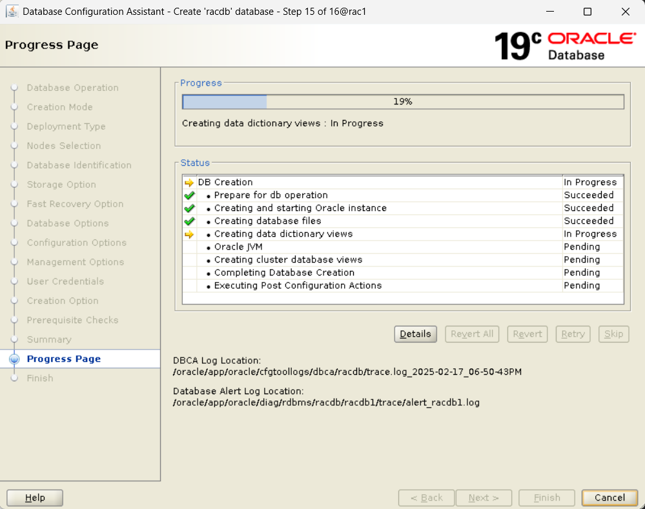Screen dimensions: 645x509
Task: Close the Database Configuration Assistant window
Action: point(625,12)
